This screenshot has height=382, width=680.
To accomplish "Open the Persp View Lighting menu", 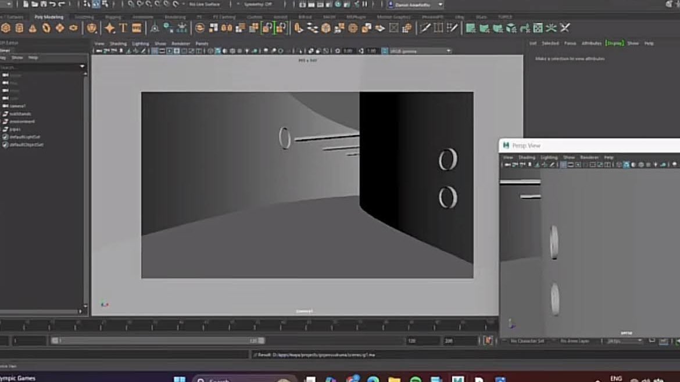I will tap(549, 157).
